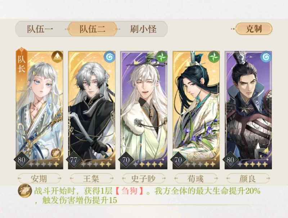Click the level 80 badge on 颜良
The image size is (288, 218).
[230, 160]
